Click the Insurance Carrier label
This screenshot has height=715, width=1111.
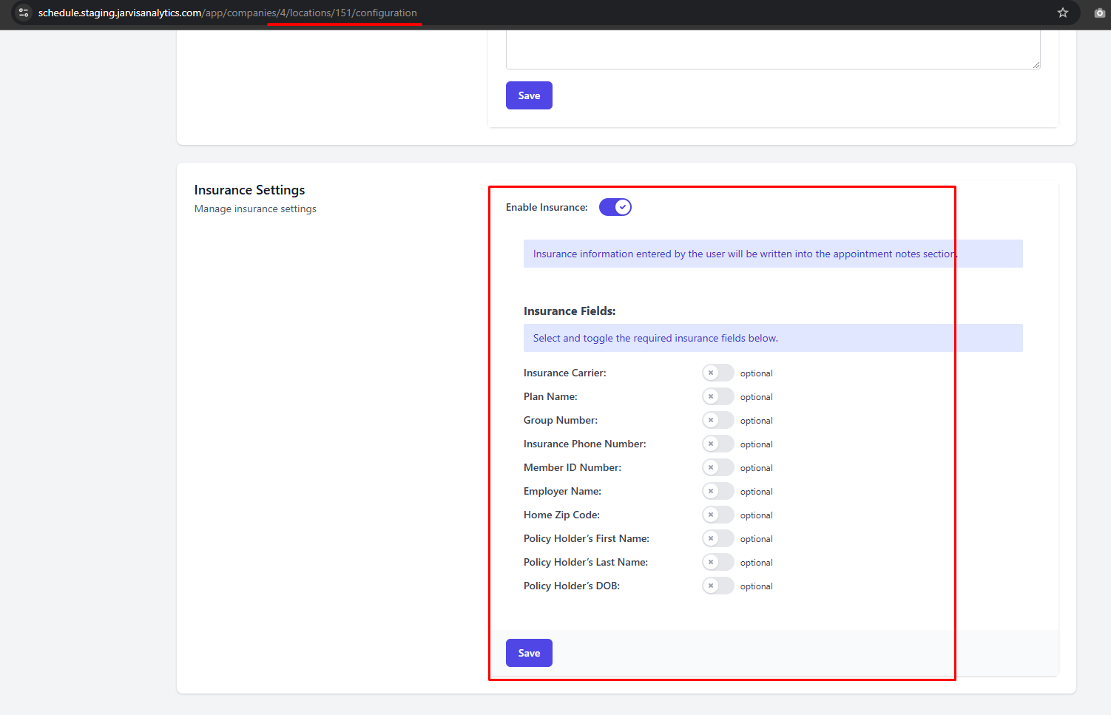[565, 373]
